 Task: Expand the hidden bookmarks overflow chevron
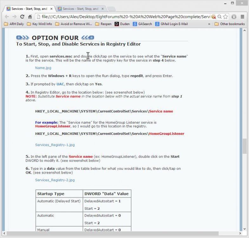coord(209,24)
